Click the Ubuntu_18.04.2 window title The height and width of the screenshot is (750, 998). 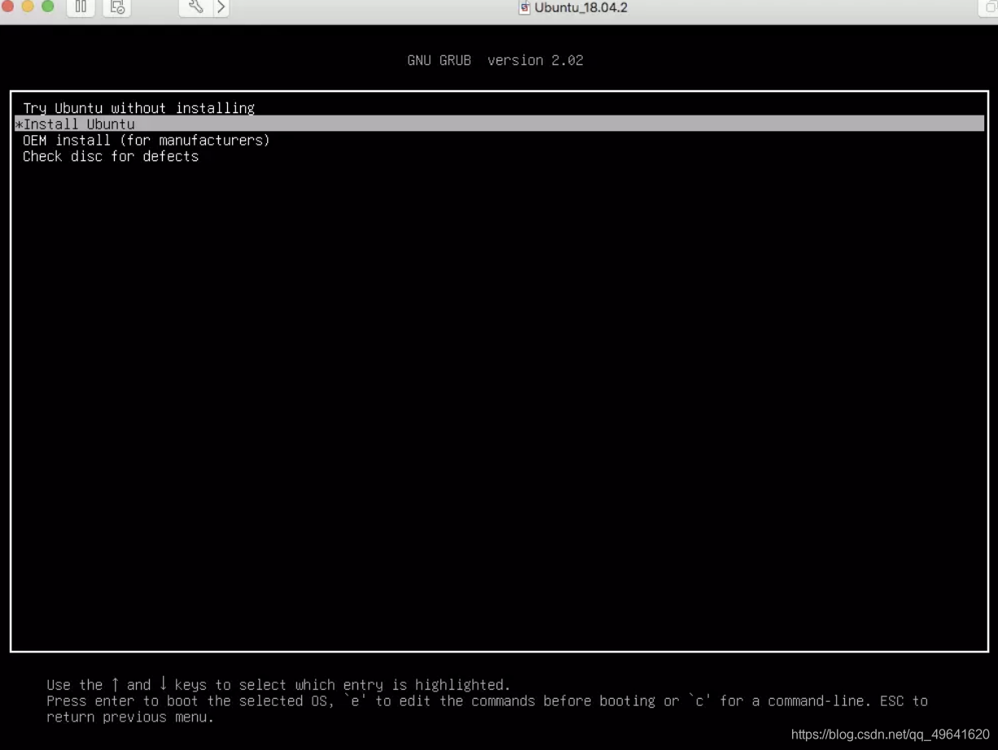581,8
